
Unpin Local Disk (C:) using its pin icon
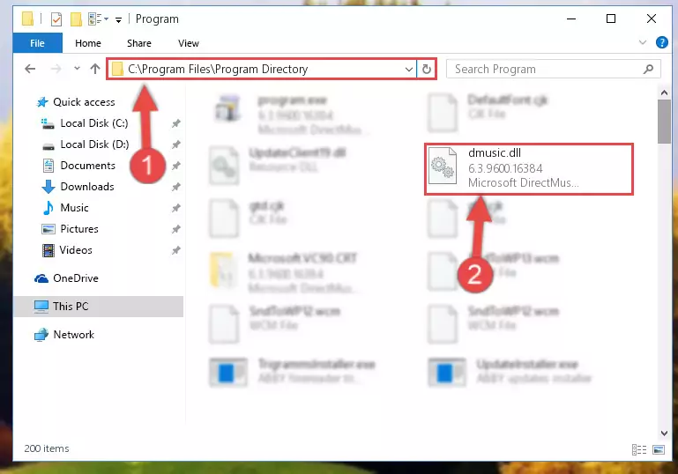click(176, 123)
